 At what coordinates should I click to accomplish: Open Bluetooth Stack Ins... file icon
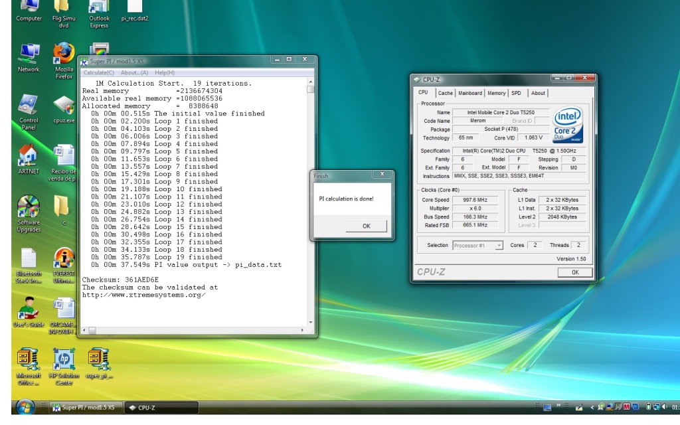[x=29, y=265]
